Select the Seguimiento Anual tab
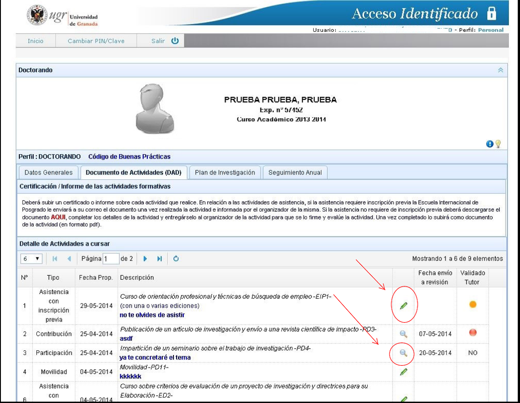The image size is (520, 403). click(x=295, y=173)
